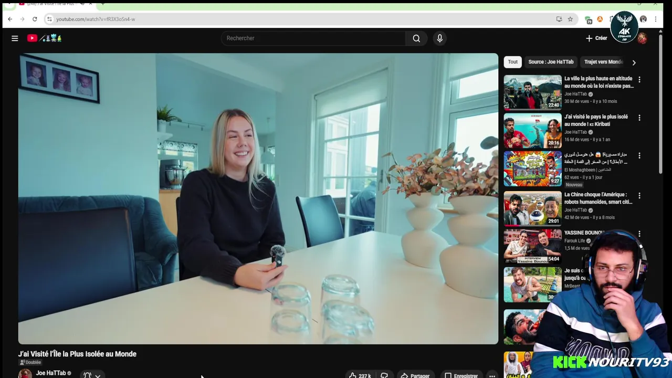This screenshot has width=672, height=378.
Task: Open options menu for La Chine choque video
Action: [639, 195]
